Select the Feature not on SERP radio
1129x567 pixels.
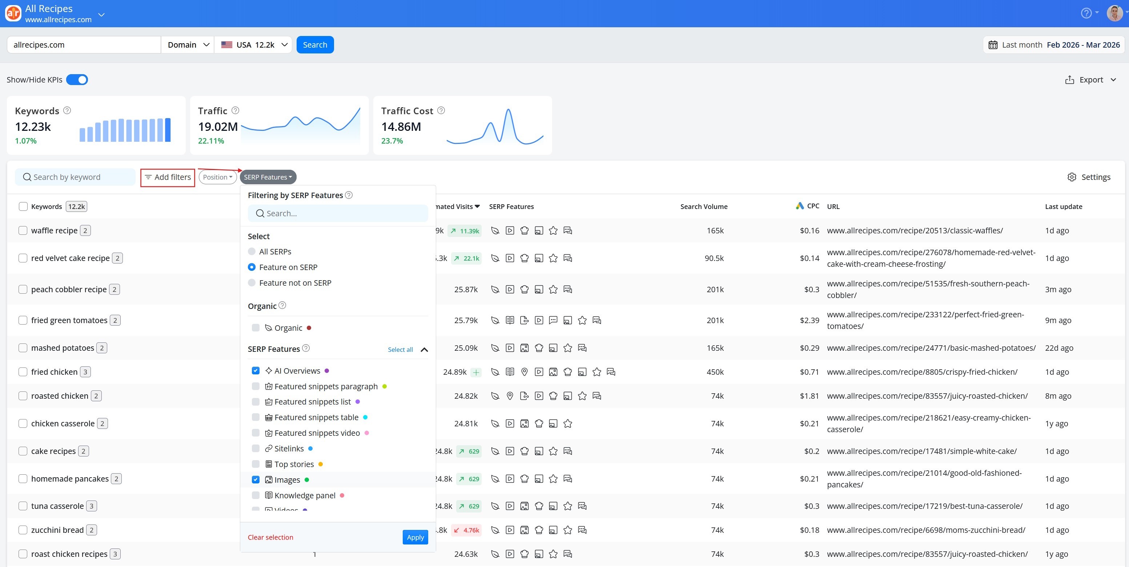pyautogui.click(x=252, y=283)
